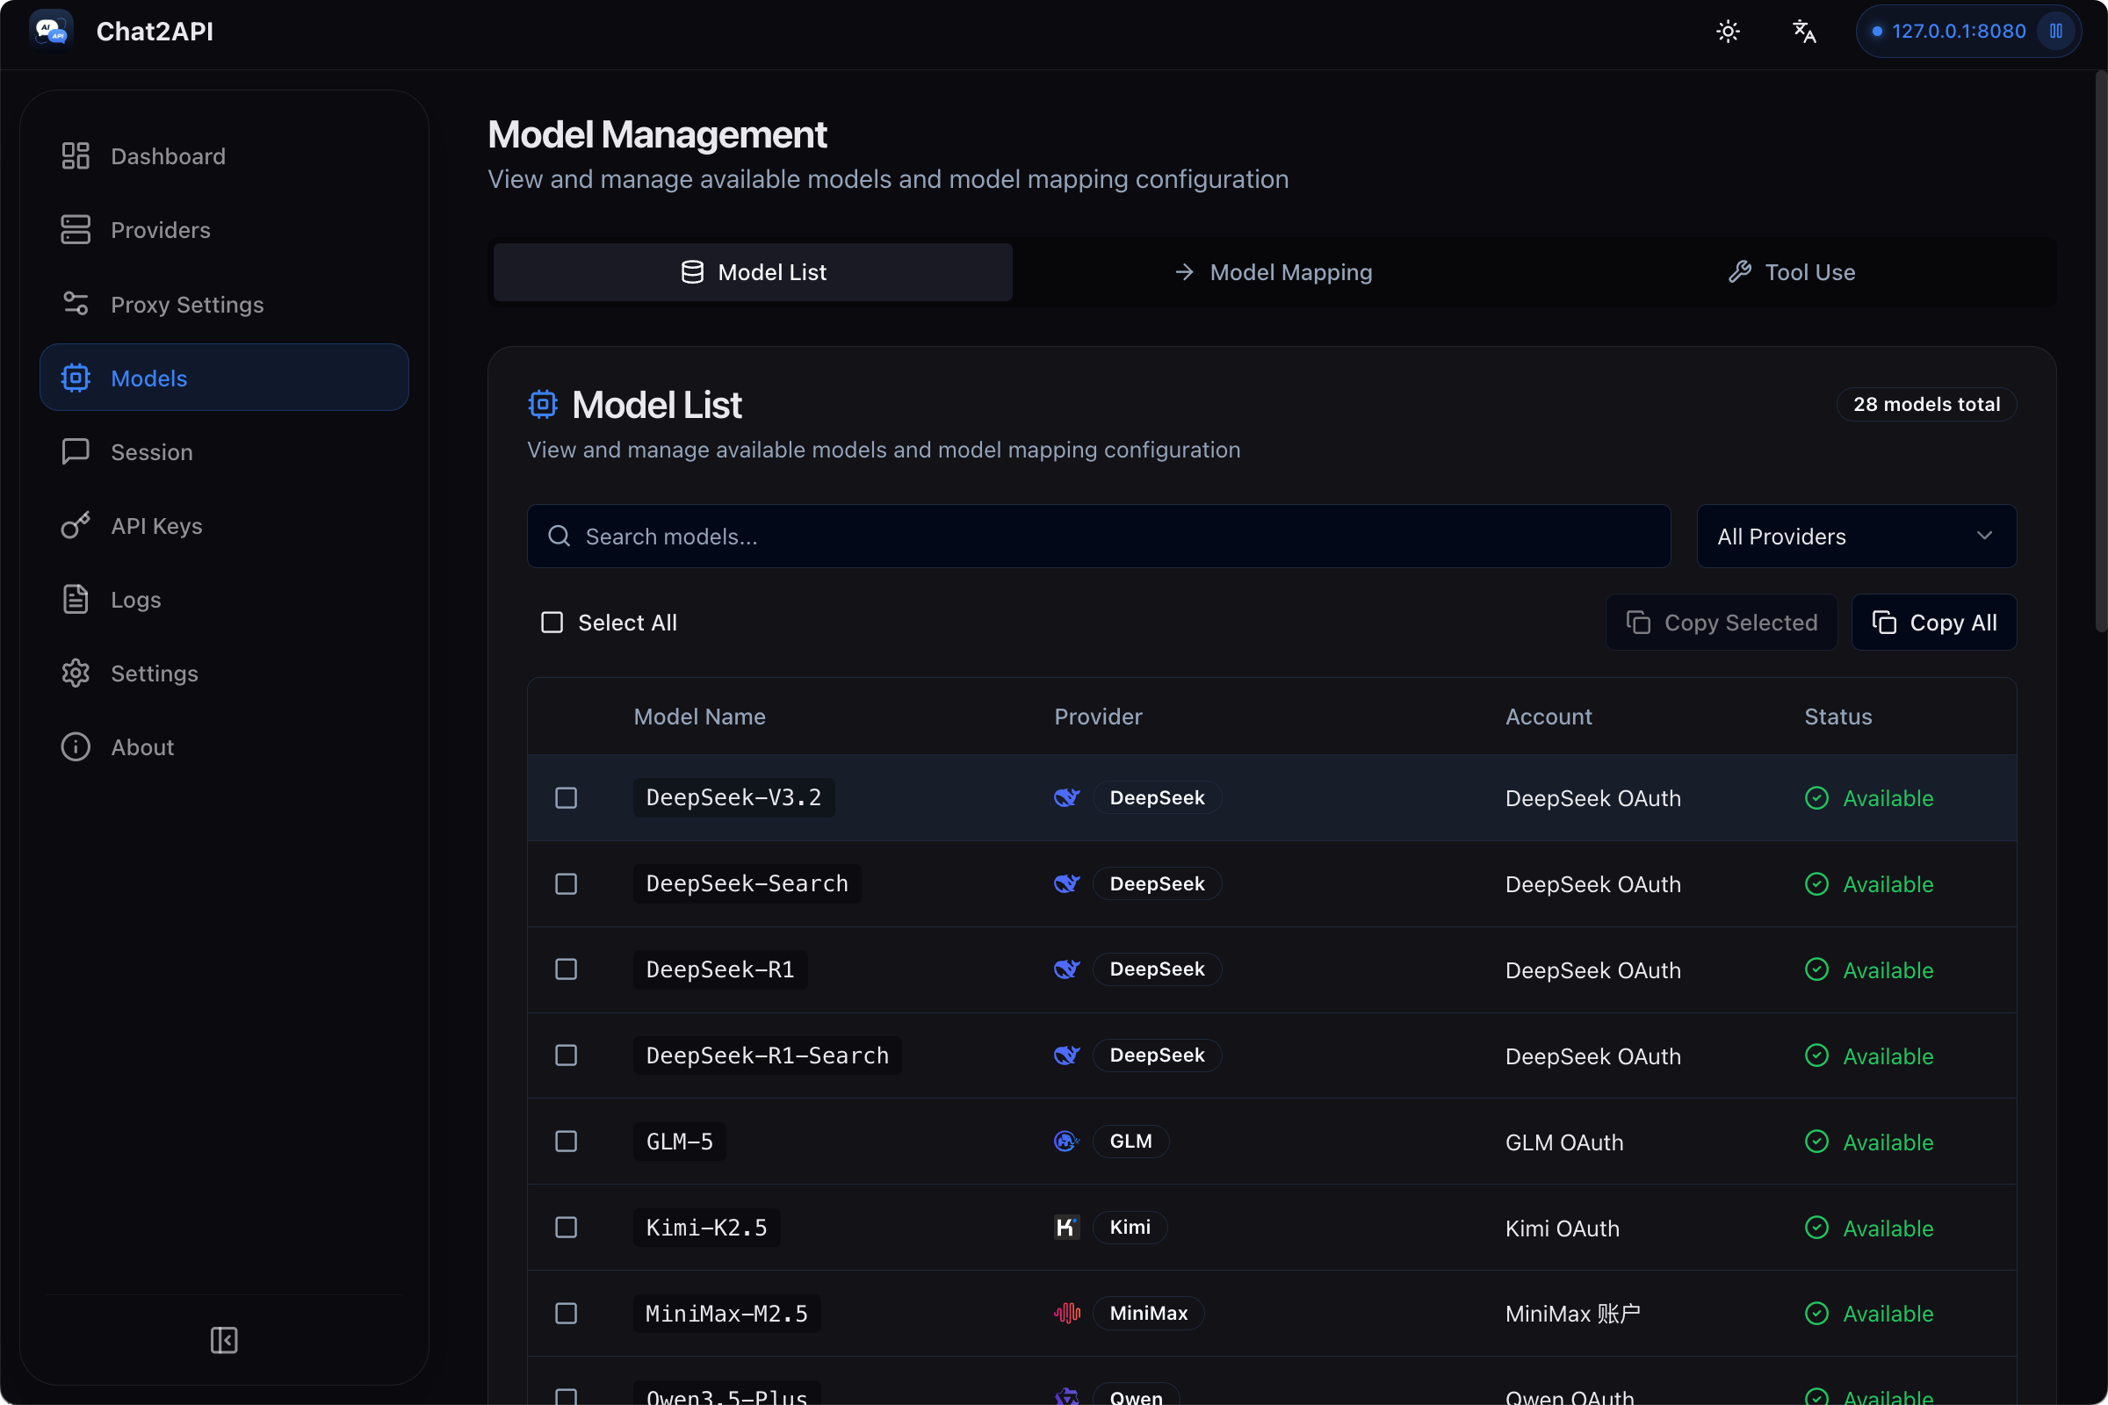Click the GLM-5 model name
The height and width of the screenshot is (1405, 2108).
[679, 1142]
